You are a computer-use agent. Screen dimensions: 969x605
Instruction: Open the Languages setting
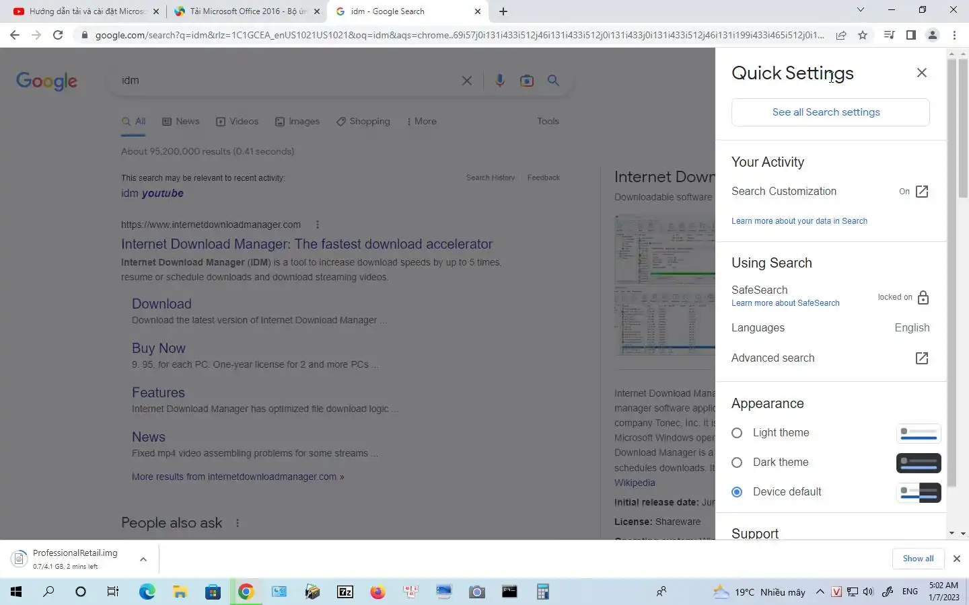pos(830,328)
